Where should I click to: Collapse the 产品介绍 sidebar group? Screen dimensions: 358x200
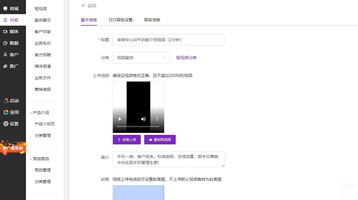pos(31,113)
